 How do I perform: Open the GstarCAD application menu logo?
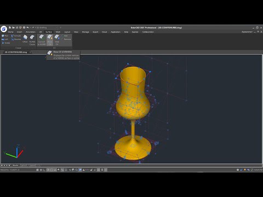click(x=4, y=29)
